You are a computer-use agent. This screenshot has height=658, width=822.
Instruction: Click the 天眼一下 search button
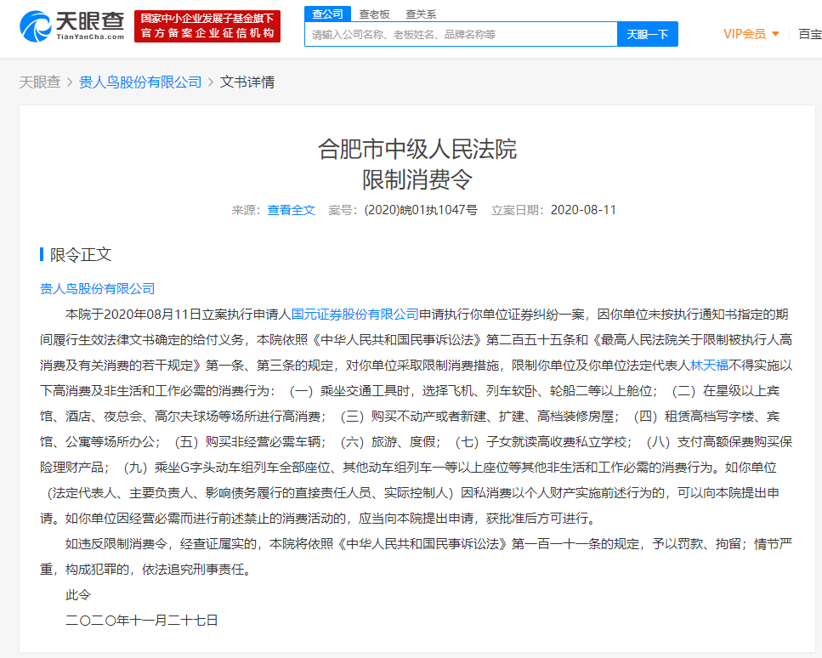(x=648, y=35)
